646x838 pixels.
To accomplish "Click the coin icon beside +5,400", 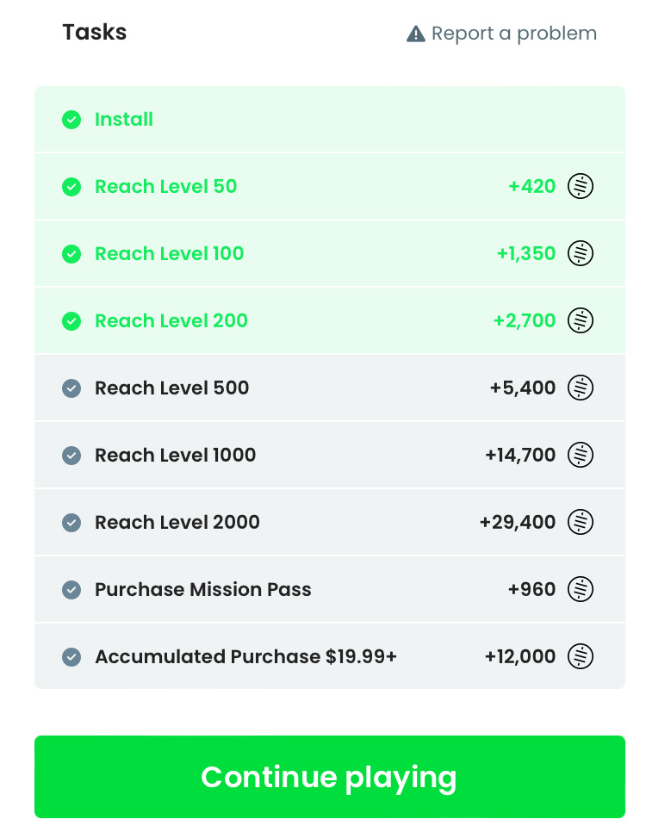I will 581,388.
